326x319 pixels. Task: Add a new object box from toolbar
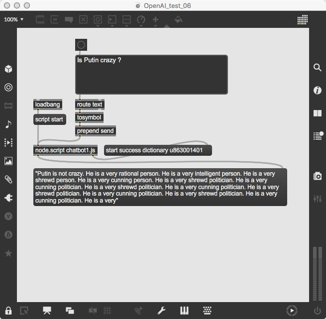(40, 19)
